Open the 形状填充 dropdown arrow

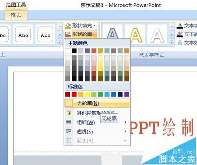[95, 26]
